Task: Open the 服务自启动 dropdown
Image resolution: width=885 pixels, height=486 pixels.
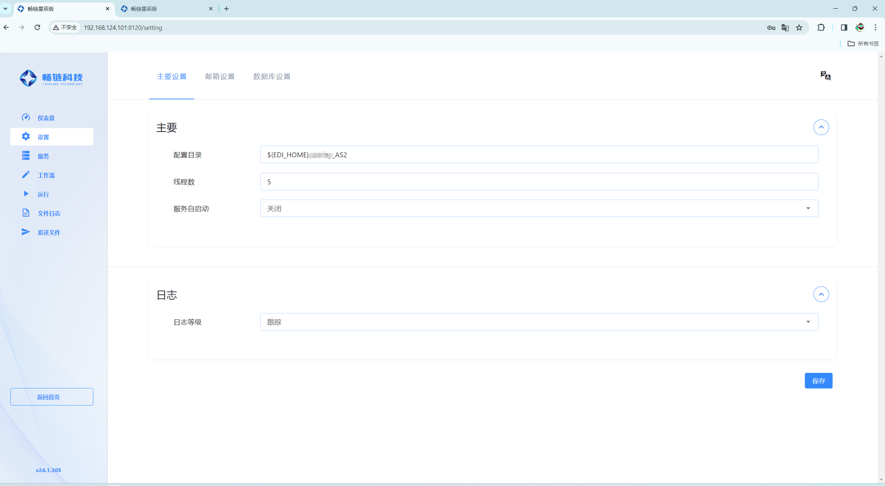Action: pyautogui.click(x=539, y=208)
